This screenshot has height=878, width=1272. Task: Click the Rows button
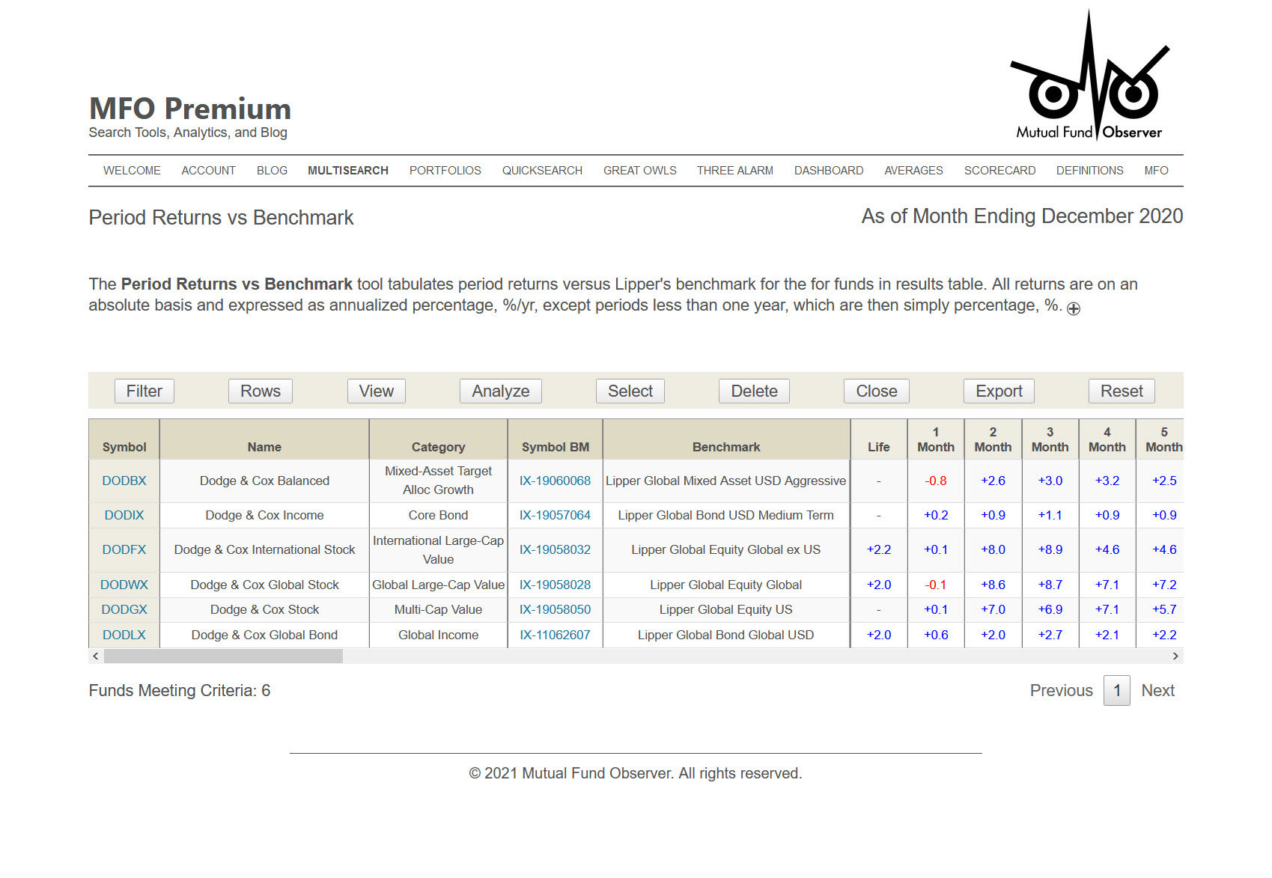[x=261, y=391]
